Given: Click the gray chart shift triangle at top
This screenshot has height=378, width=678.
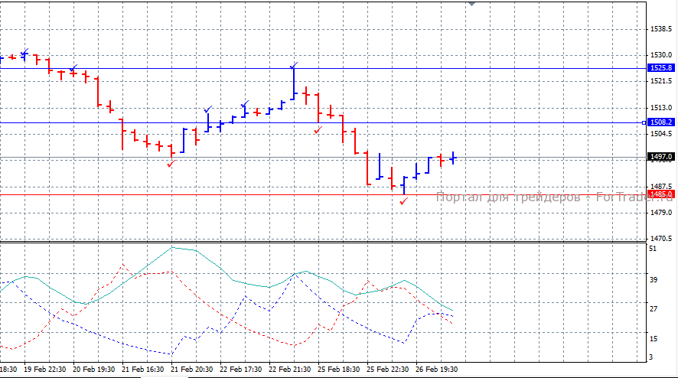Looking at the screenshot, I should point(472,4).
